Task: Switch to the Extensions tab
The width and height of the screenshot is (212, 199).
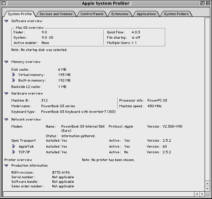Action: pos(120,14)
